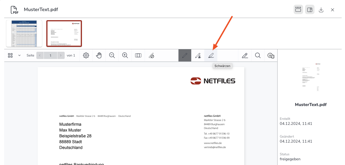
Task: Zoom out of the document
Action: point(112,55)
